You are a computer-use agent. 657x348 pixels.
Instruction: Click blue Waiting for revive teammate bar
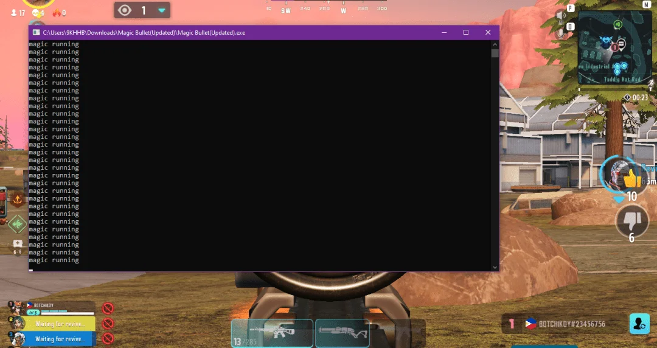pos(60,339)
